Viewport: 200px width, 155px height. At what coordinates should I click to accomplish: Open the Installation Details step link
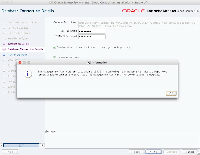(x=18, y=44)
